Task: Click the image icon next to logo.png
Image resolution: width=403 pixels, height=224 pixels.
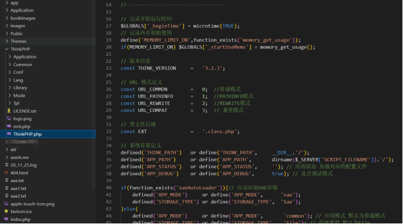Action: 9,118
